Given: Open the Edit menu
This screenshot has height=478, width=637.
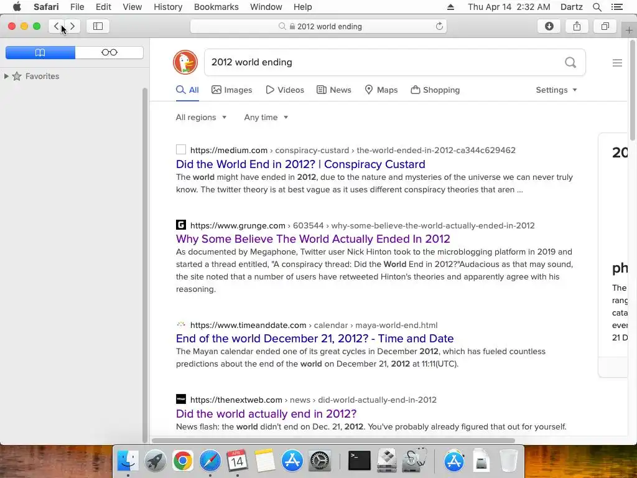Looking at the screenshot, I should (103, 7).
